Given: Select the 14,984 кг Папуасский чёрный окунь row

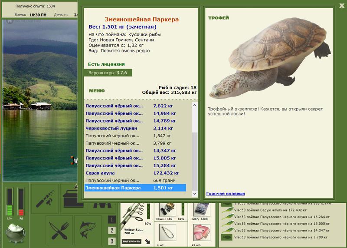Looking at the screenshot, I should (135, 113).
